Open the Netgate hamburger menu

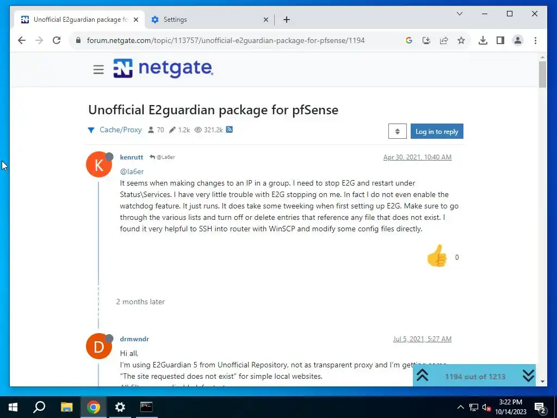click(x=98, y=69)
